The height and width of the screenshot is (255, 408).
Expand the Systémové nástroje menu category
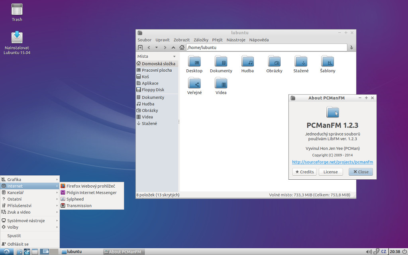pyautogui.click(x=29, y=220)
